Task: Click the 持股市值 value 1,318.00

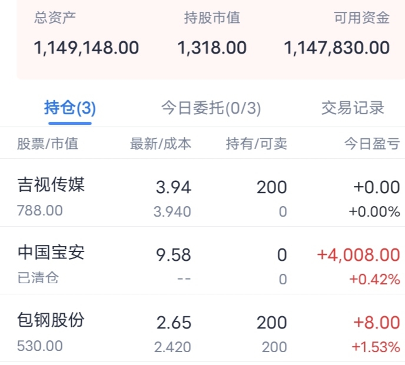Action: tap(212, 48)
